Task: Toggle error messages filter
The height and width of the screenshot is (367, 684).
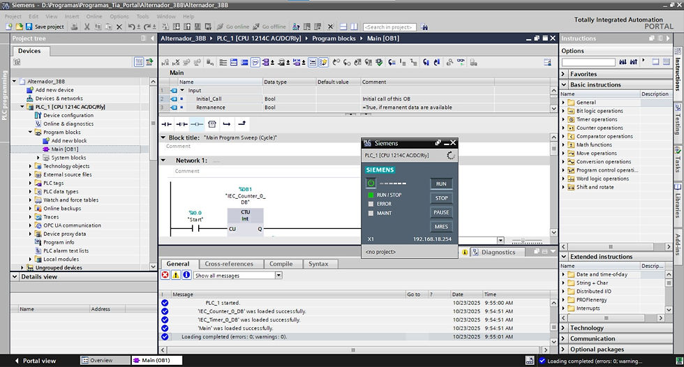Action: [x=165, y=275]
